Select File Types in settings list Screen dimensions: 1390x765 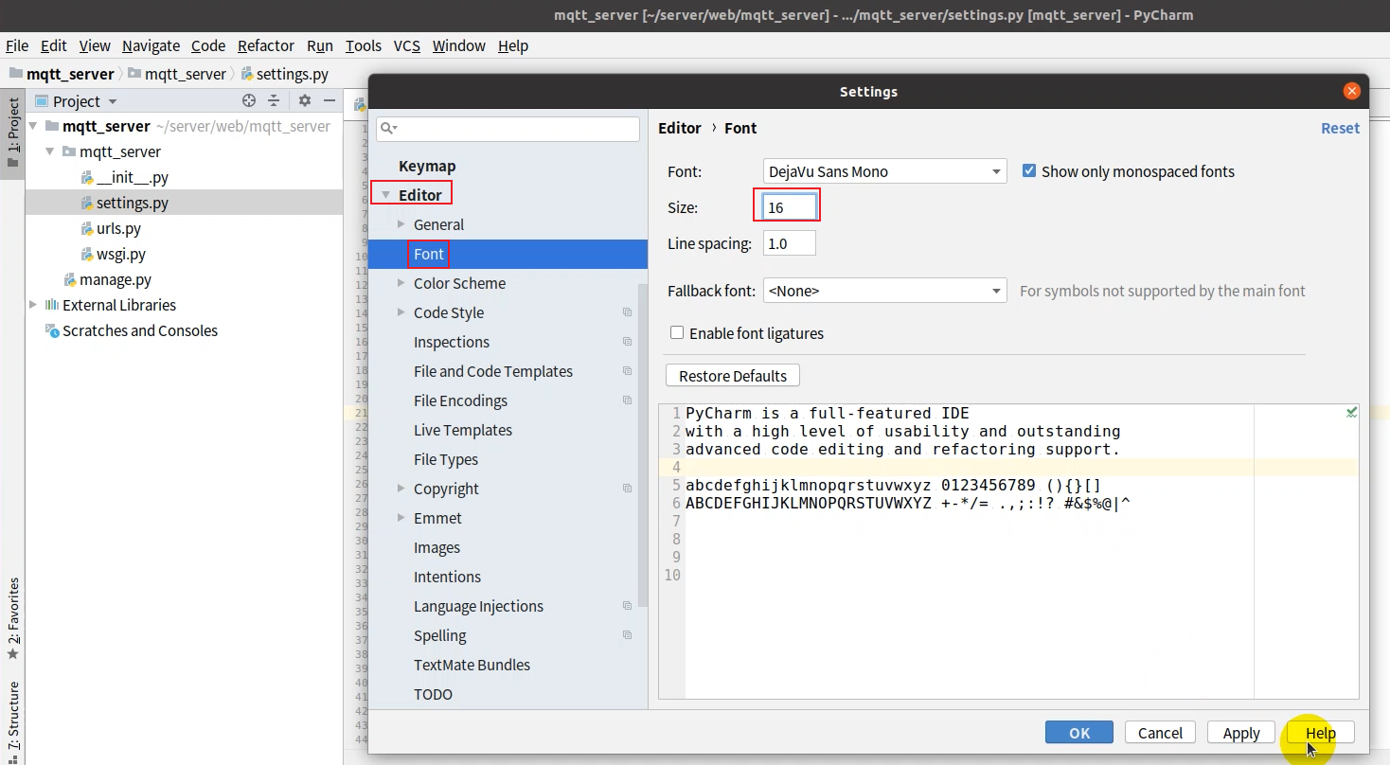click(x=446, y=459)
